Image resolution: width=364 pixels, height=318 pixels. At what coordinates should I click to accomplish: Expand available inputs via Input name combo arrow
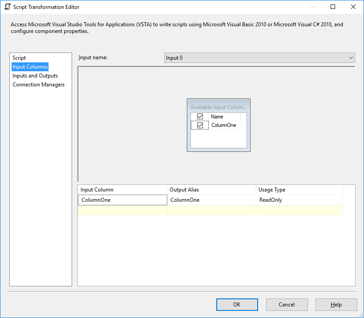pyautogui.click(x=351, y=57)
